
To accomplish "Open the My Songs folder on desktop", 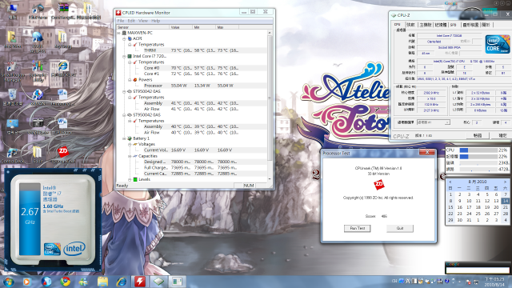I will (x=62, y=39).
